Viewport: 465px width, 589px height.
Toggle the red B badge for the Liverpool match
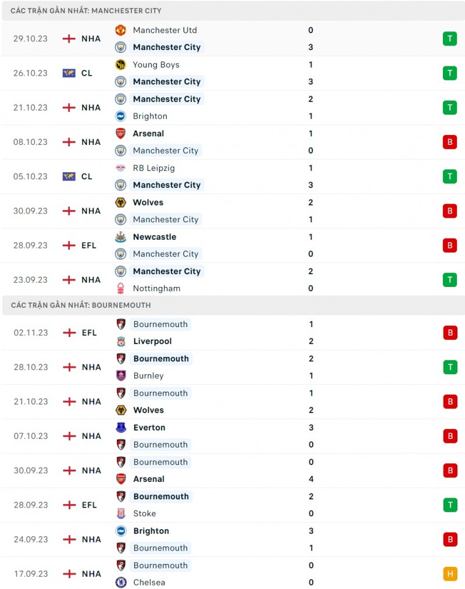(x=449, y=332)
